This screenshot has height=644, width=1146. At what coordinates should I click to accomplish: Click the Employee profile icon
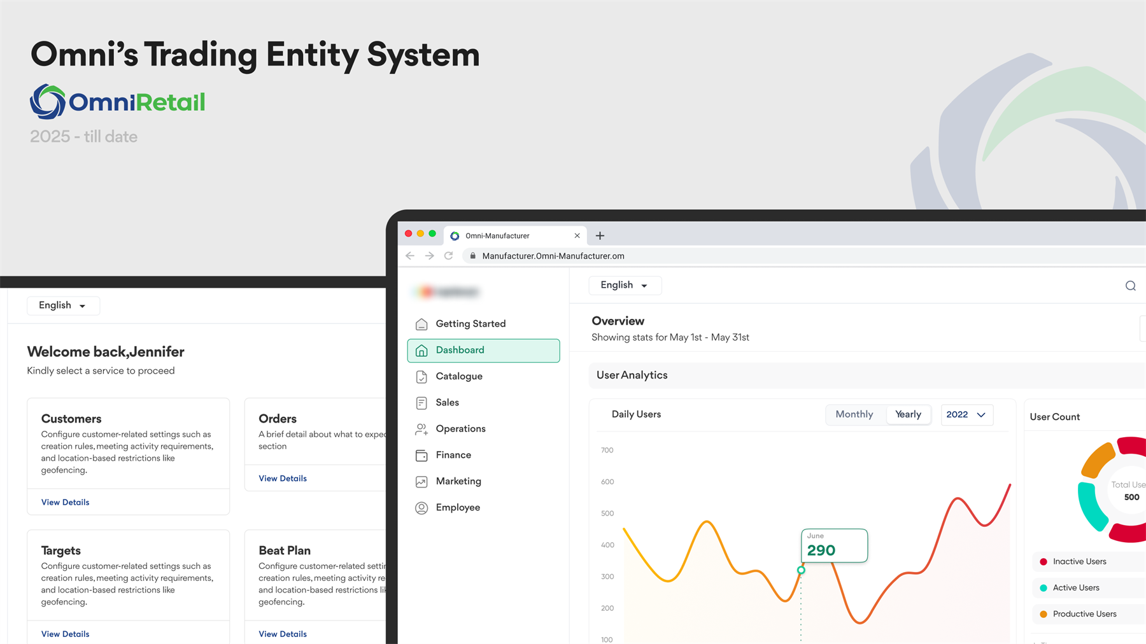(421, 508)
